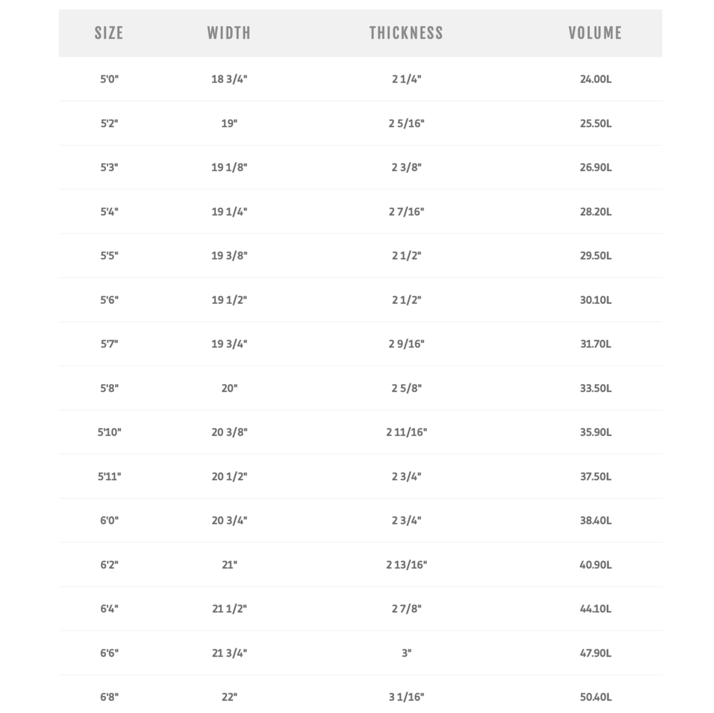Click the VOLUME column header
The image size is (714, 713).
click(x=595, y=33)
